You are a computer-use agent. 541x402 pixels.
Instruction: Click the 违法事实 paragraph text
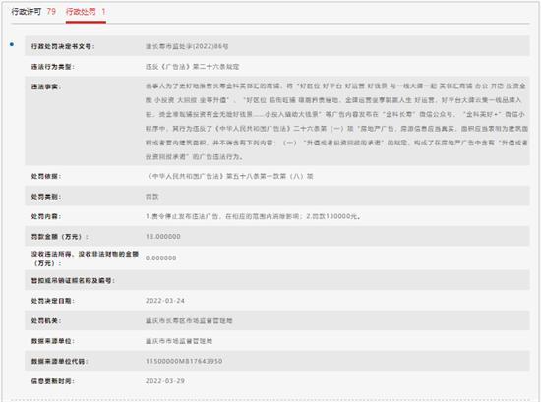click(336, 121)
